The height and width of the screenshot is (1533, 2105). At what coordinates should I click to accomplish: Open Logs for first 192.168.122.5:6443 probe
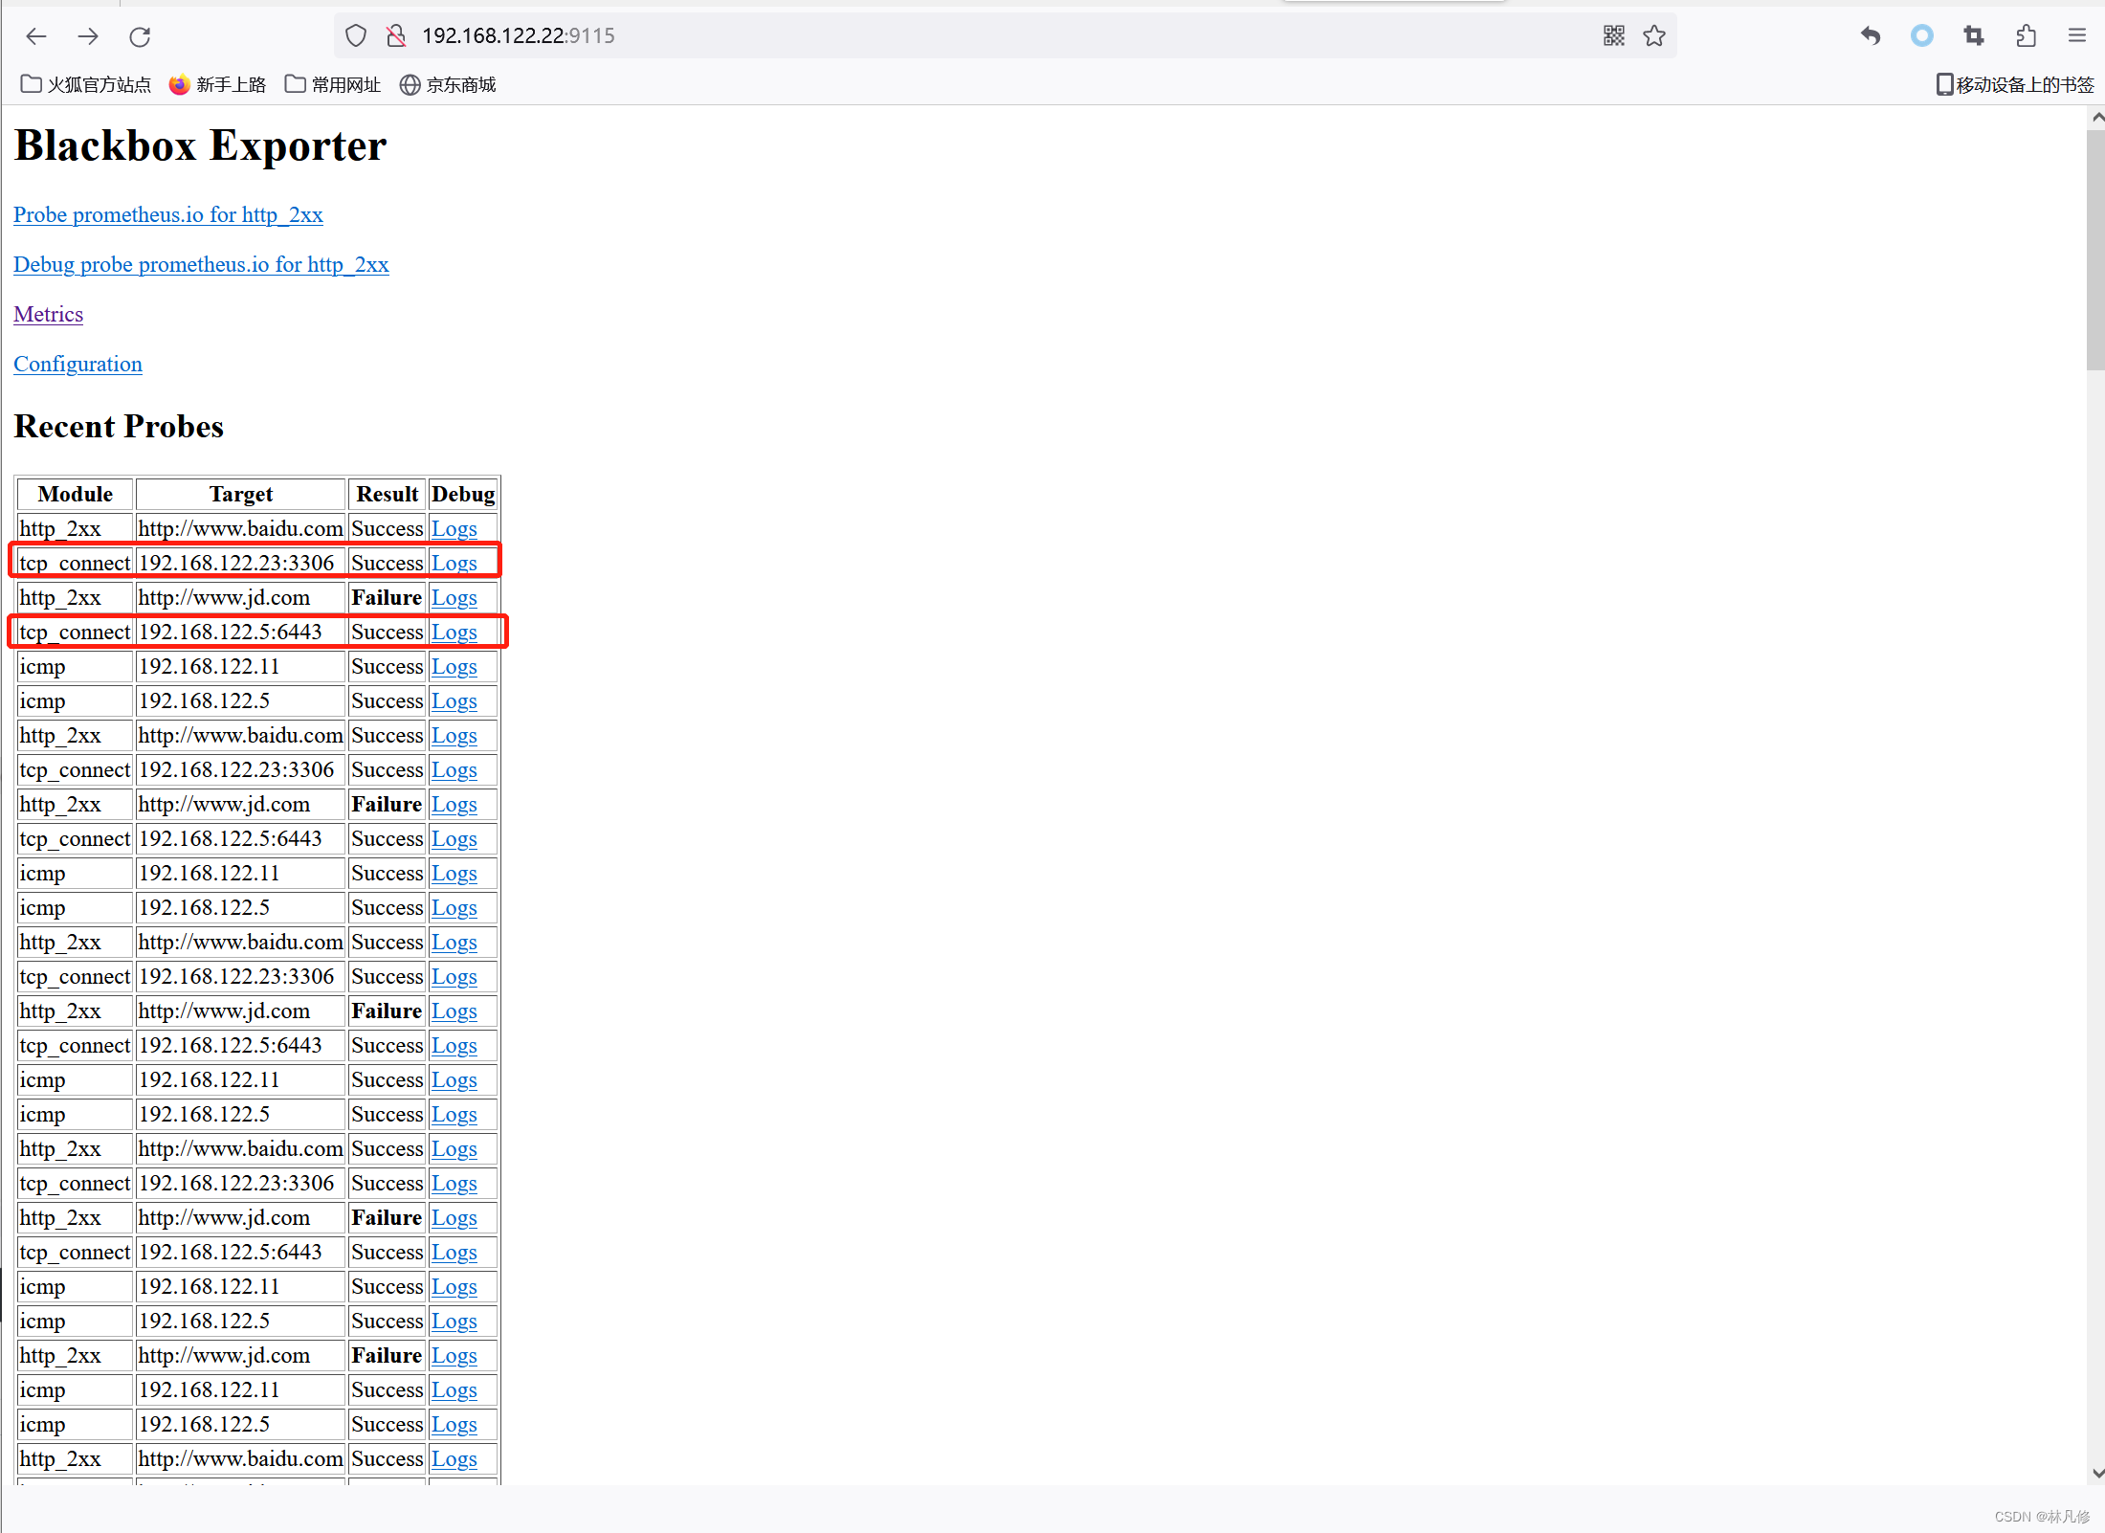pos(454,633)
